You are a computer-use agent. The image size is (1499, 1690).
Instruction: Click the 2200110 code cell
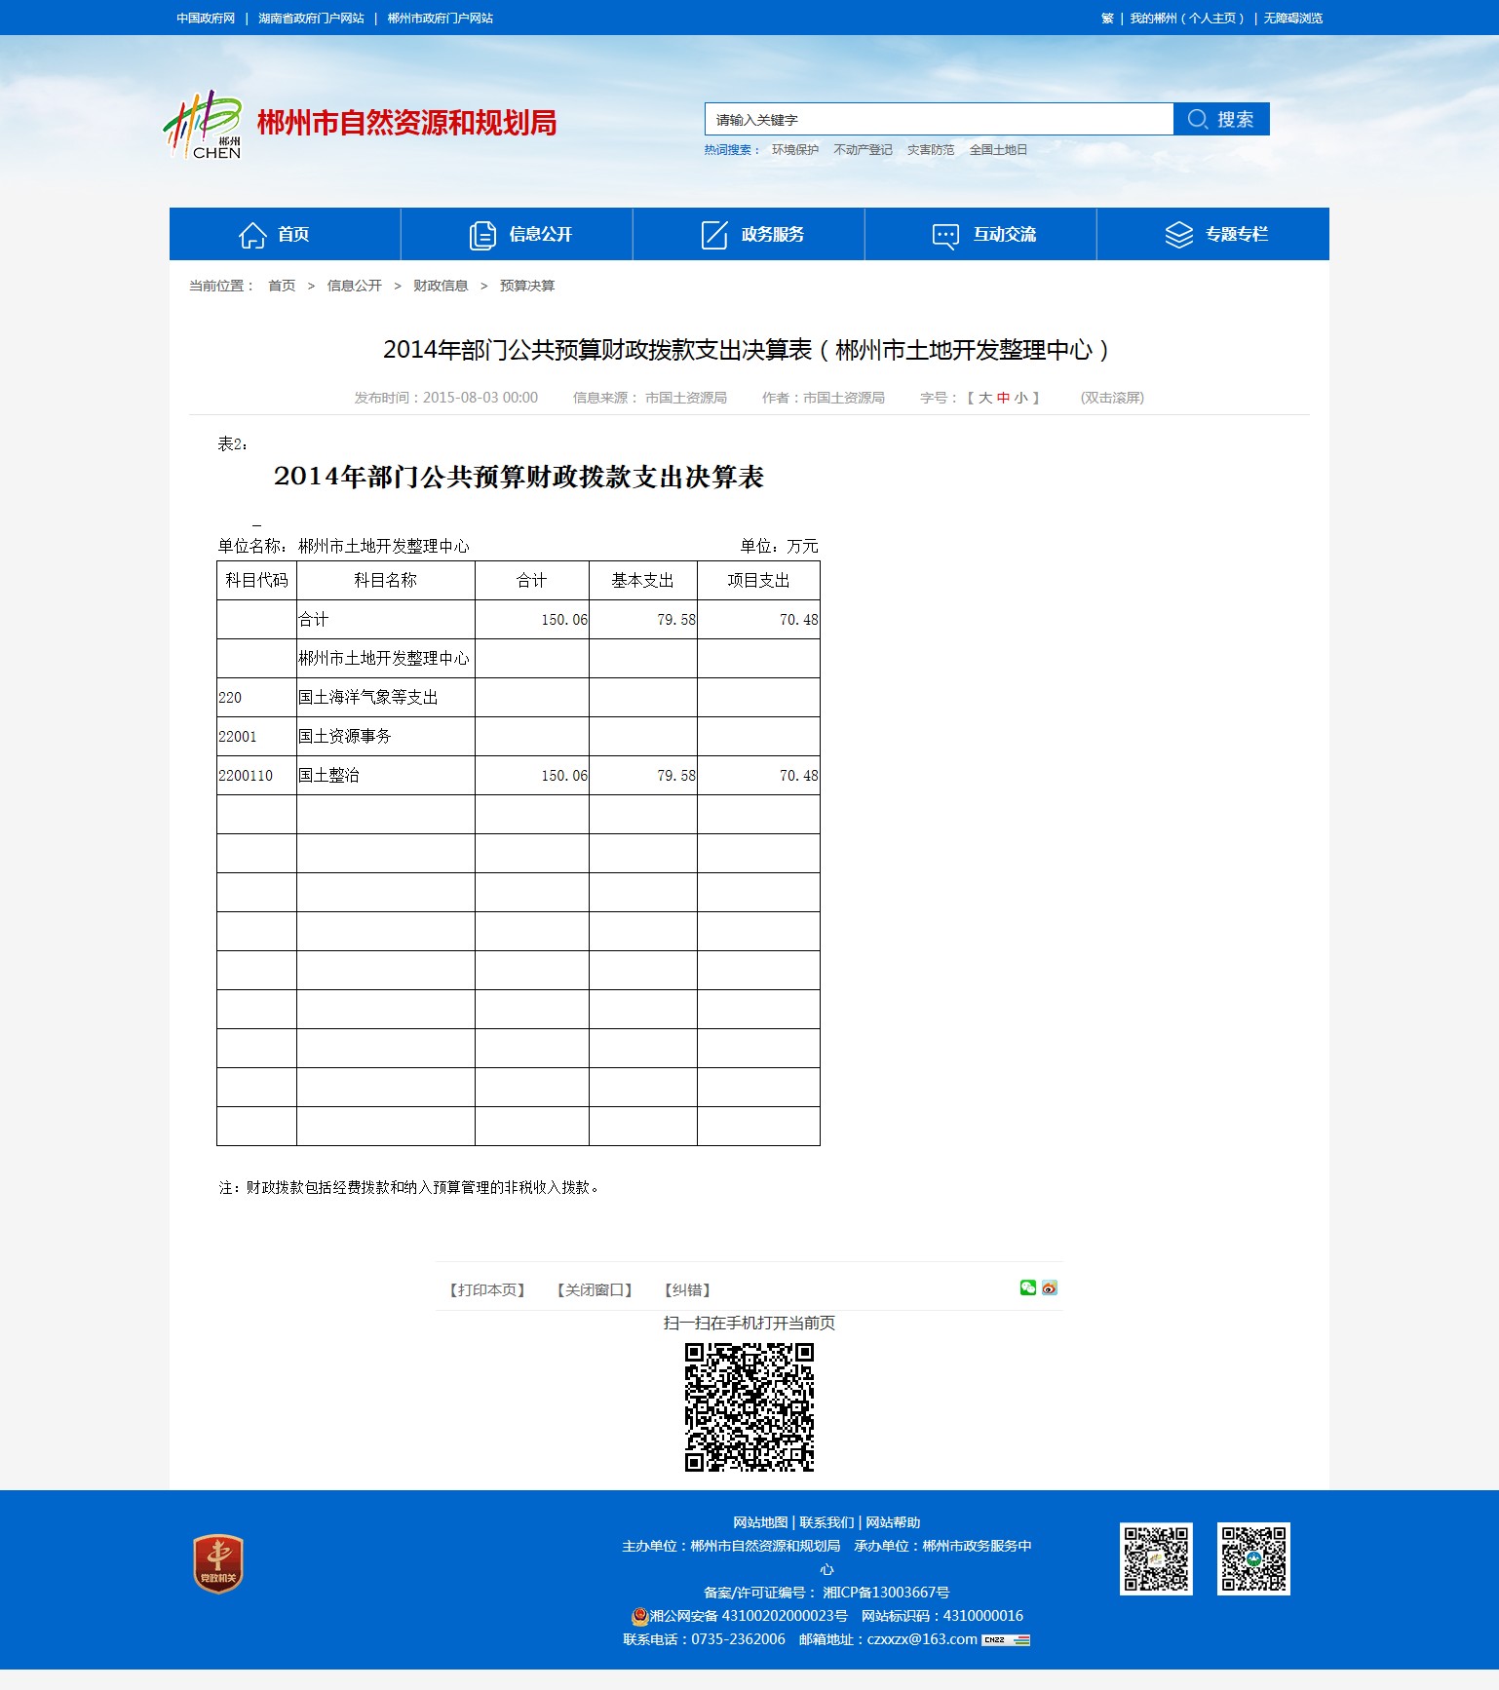click(257, 776)
